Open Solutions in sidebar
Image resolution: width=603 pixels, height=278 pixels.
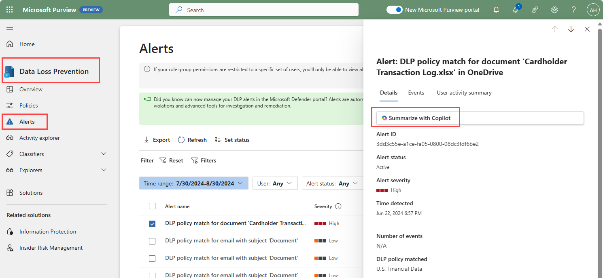click(x=31, y=193)
